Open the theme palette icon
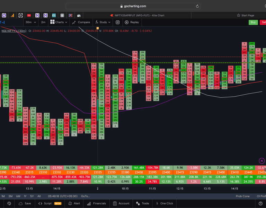Image resolution: width=266 pixels, height=208 pixels. coord(9,203)
